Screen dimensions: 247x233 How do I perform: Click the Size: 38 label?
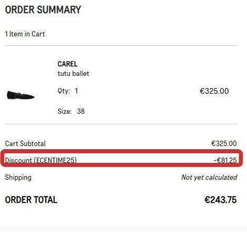(x=71, y=111)
